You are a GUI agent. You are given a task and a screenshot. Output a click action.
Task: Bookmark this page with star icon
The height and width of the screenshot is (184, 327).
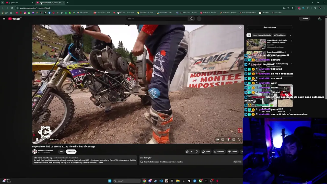(293, 8)
